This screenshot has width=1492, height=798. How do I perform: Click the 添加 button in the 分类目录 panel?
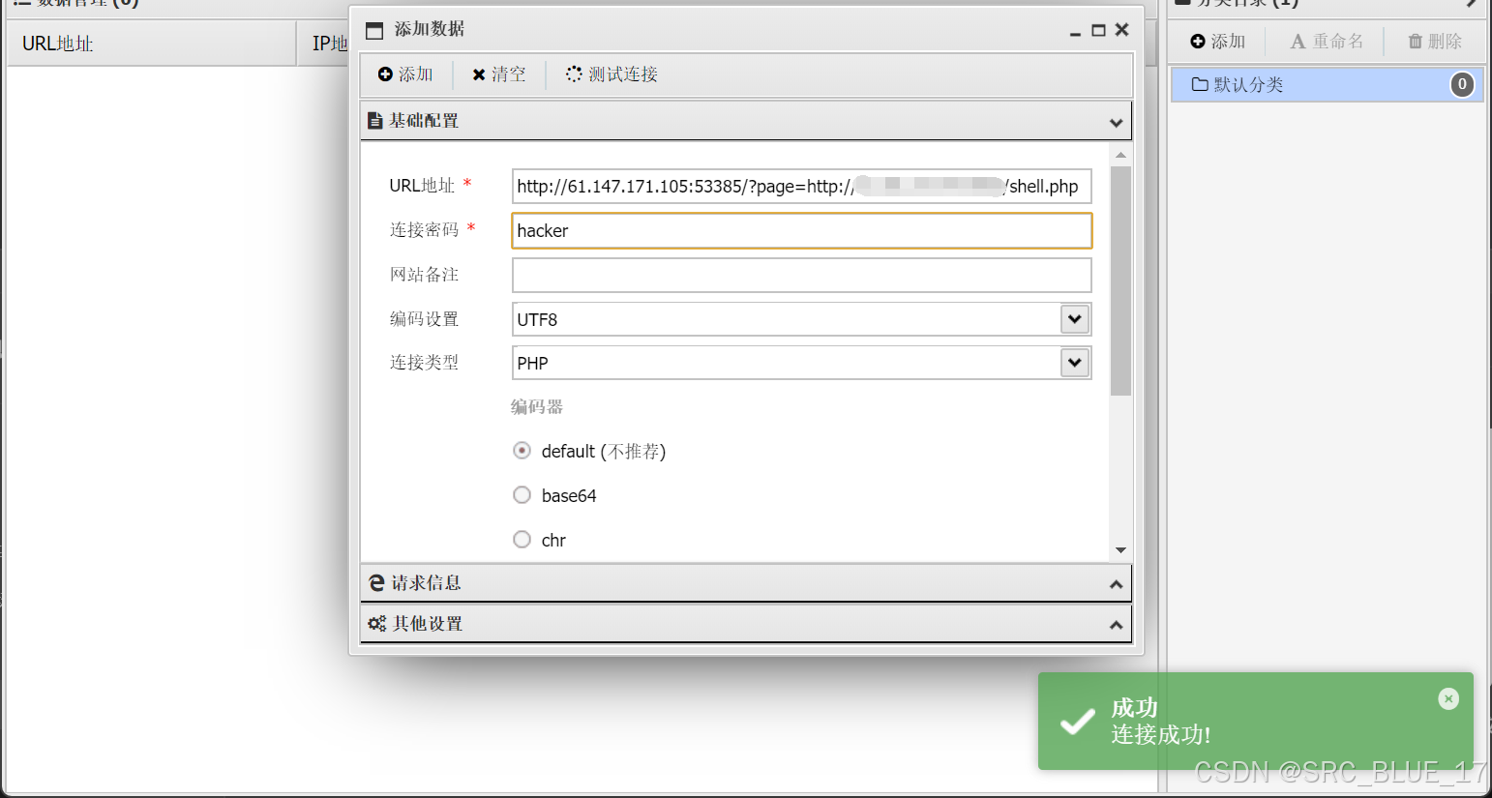click(x=1216, y=41)
